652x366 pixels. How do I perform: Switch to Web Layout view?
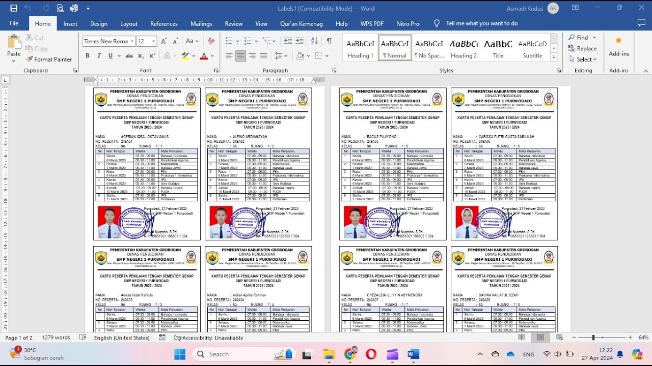[x=559, y=338]
